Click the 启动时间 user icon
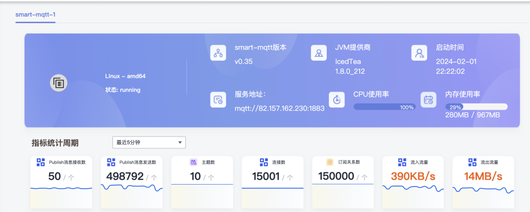 [x=419, y=53]
